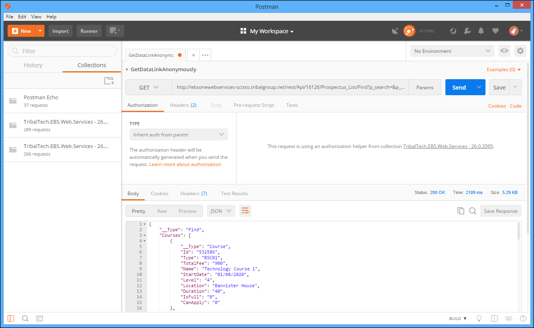Open the tab options ellipsis menu
This screenshot has height=328, width=534.
pyautogui.click(x=205, y=55)
